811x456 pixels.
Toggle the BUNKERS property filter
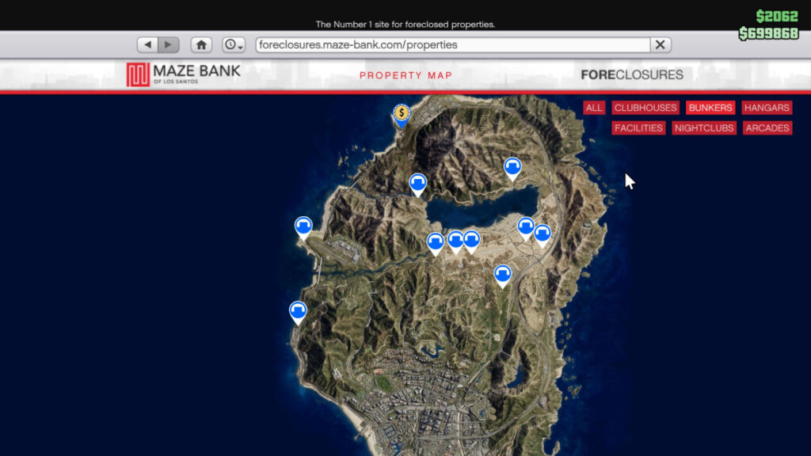point(710,108)
